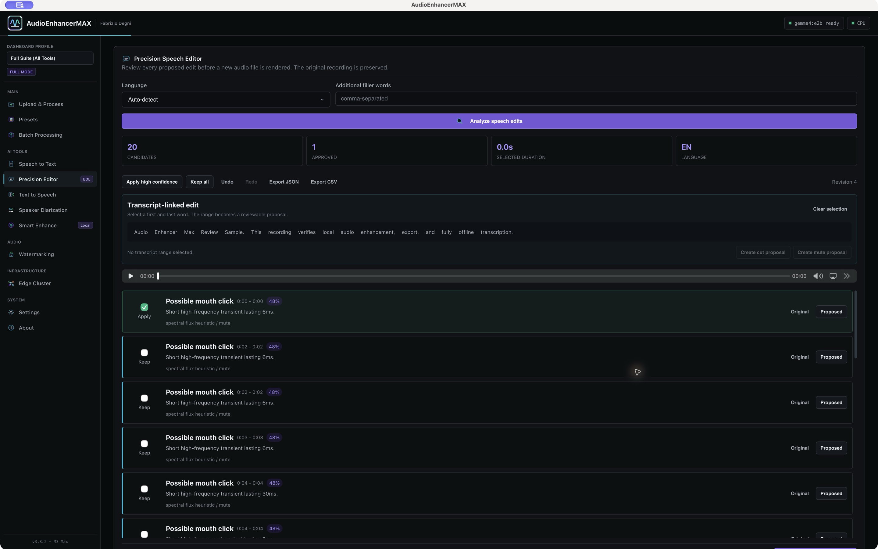
Task: Go to the Speaker Diarization tool
Action: point(50,210)
